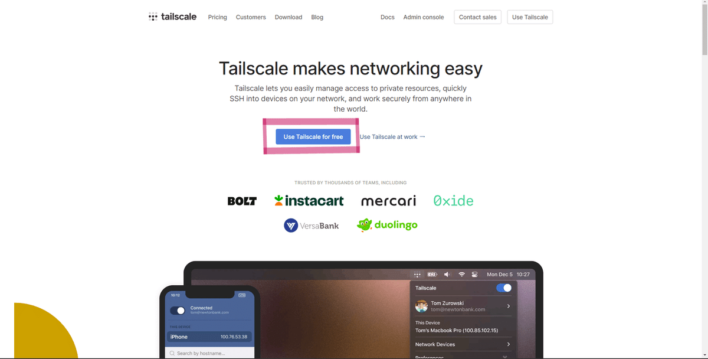
Task: Open the Customers page
Action: click(251, 17)
